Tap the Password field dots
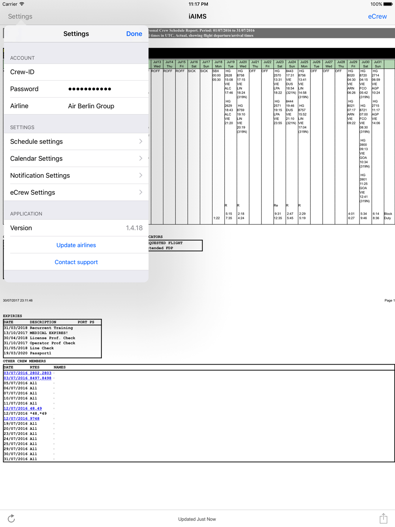 point(90,89)
